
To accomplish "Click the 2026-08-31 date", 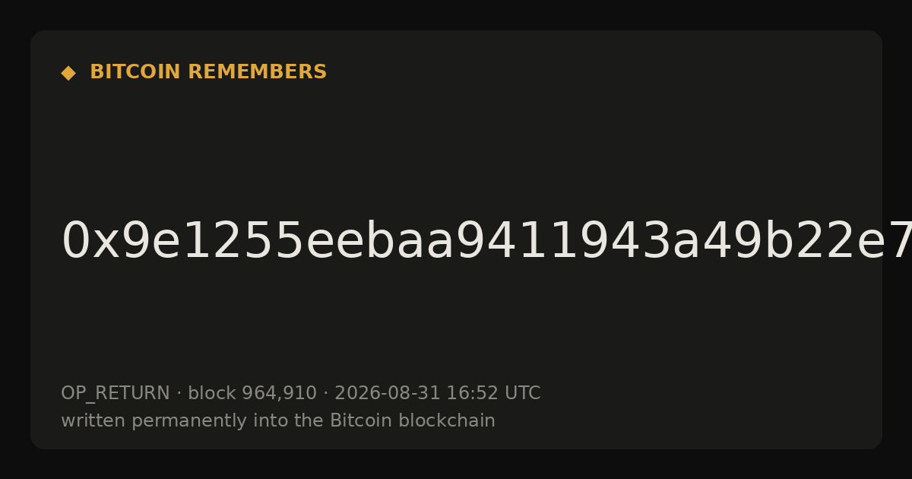I will (387, 394).
